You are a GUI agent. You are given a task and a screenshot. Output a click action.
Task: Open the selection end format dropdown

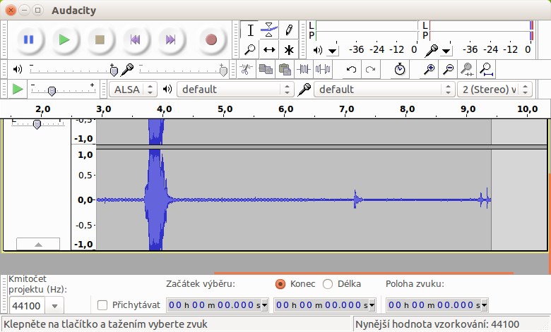click(x=372, y=305)
